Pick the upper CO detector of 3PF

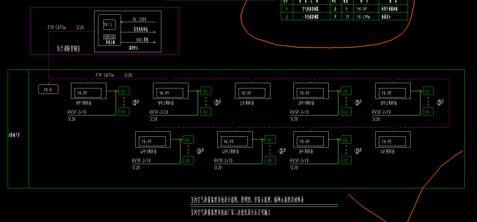tap(346, 140)
